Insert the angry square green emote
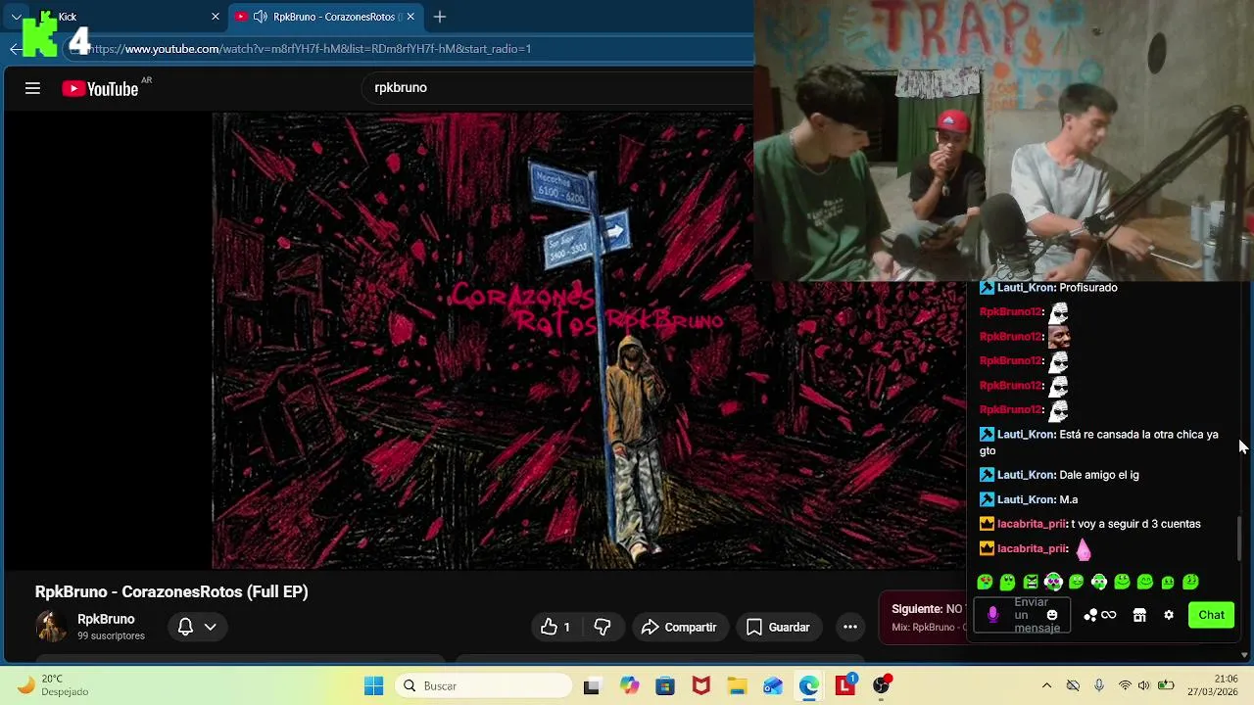This screenshot has width=1254, height=705. 1031,582
